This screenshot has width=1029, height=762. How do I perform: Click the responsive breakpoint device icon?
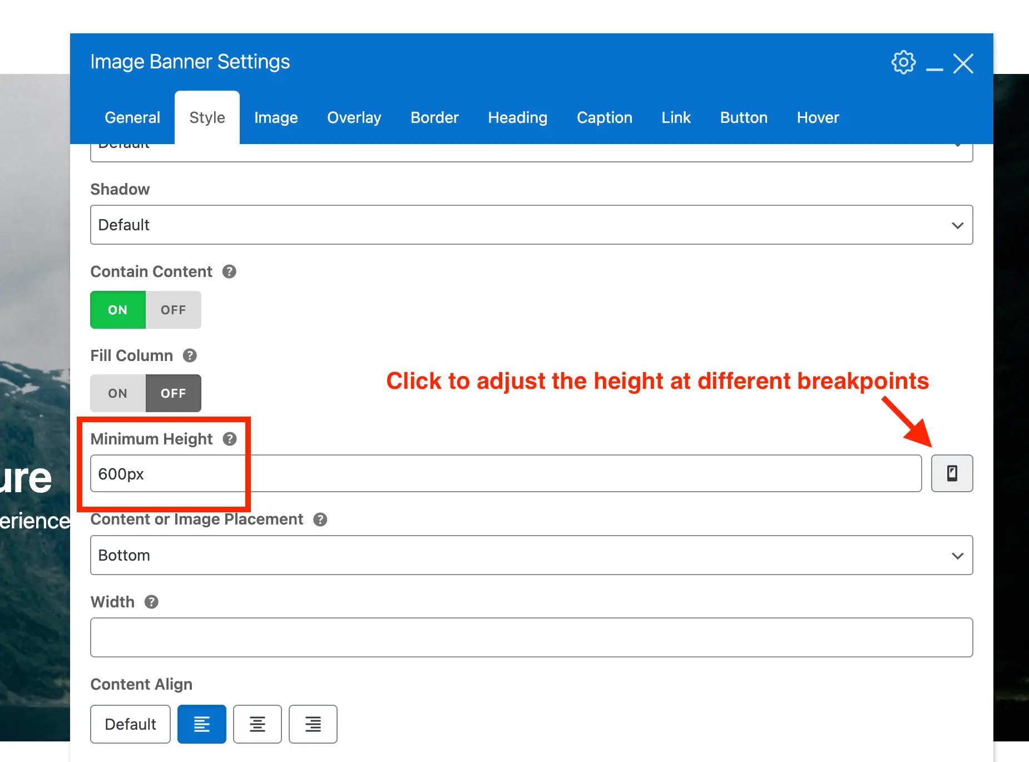[x=952, y=473]
